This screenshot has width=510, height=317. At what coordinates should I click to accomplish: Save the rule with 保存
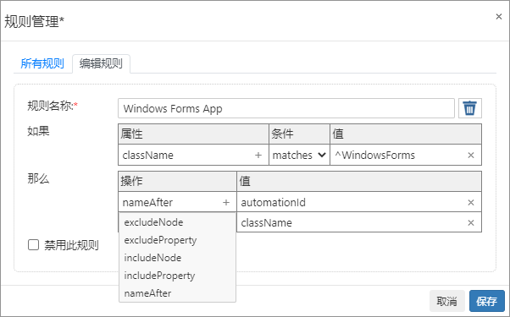point(486,301)
